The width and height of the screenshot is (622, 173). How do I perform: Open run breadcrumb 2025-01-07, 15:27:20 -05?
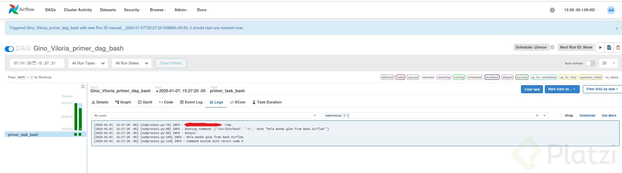coord(181,91)
